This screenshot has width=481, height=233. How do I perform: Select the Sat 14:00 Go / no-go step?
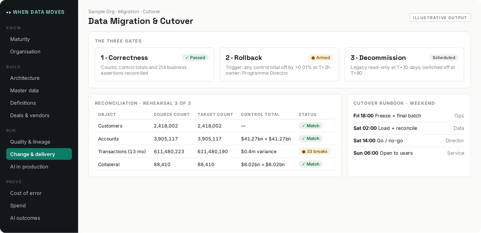pos(409,140)
